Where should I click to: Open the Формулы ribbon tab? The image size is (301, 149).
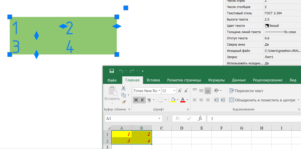click(216, 80)
